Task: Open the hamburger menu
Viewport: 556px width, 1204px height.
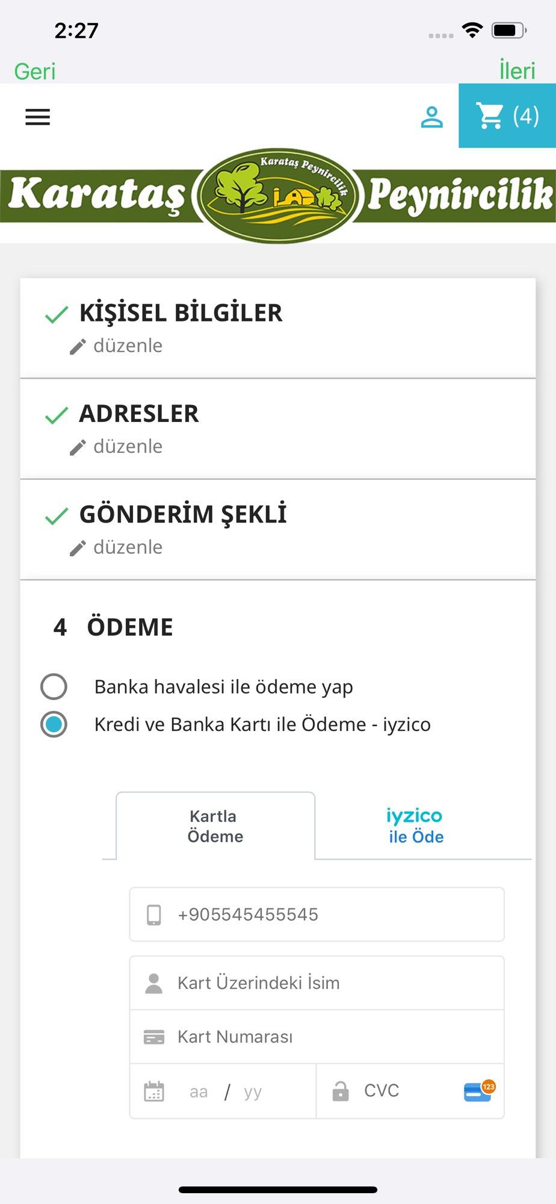Action: pos(37,117)
